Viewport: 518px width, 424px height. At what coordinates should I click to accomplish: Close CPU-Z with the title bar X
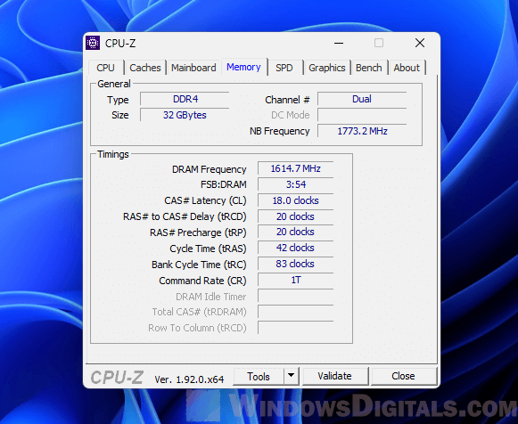[x=420, y=43]
